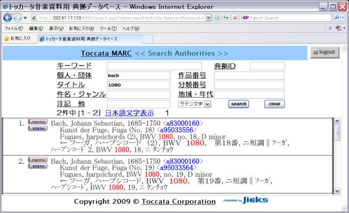
Task: Click the title button of result 2
Action: 38,166
